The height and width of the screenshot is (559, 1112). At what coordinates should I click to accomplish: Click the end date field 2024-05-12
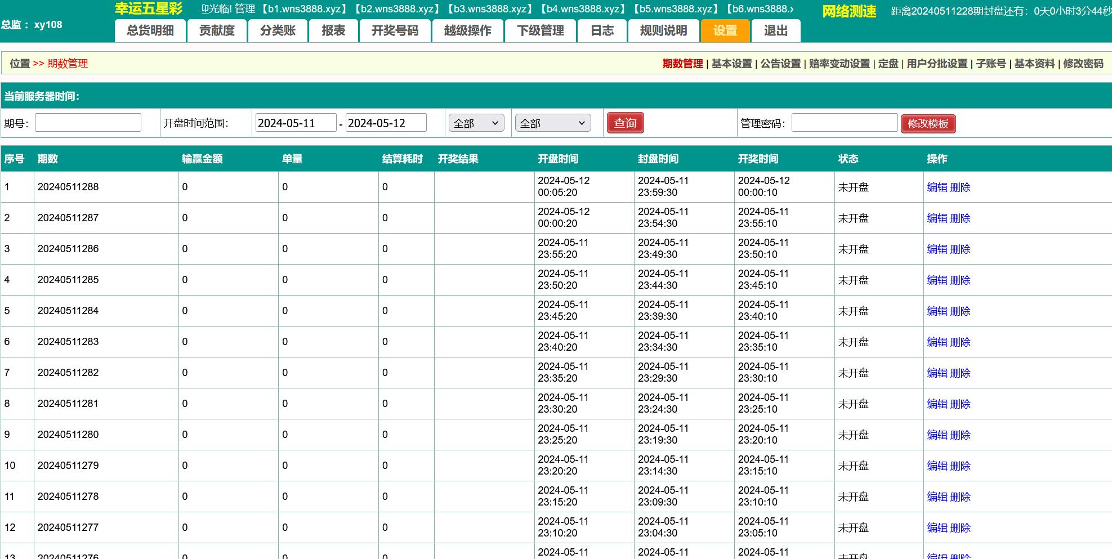386,123
